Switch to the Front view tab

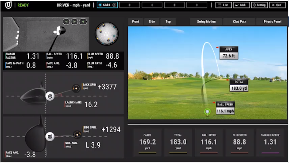click(x=136, y=22)
